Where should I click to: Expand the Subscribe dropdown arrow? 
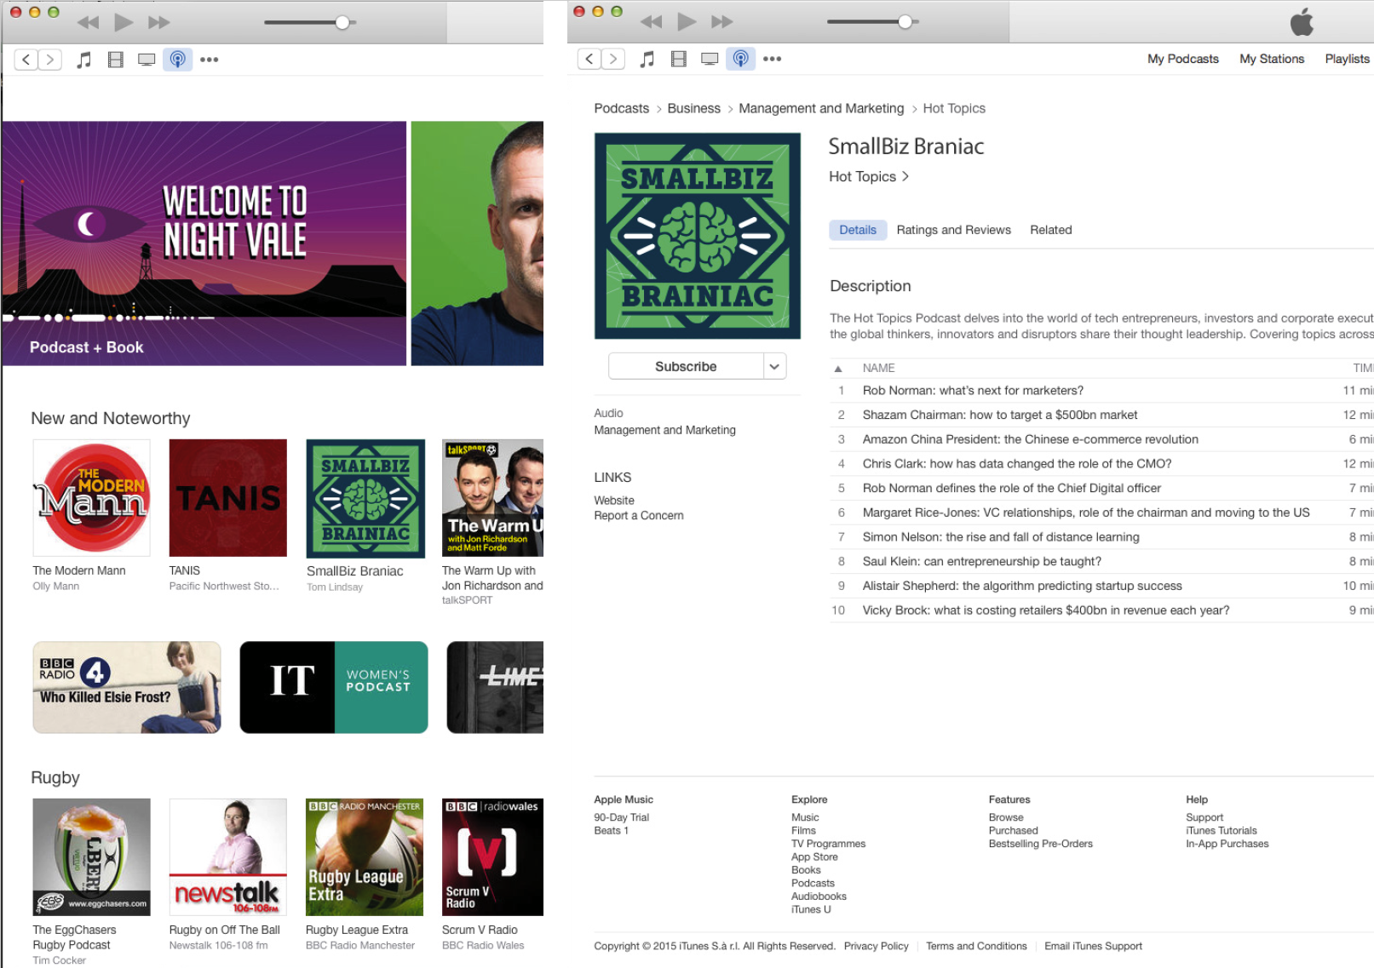point(774,367)
